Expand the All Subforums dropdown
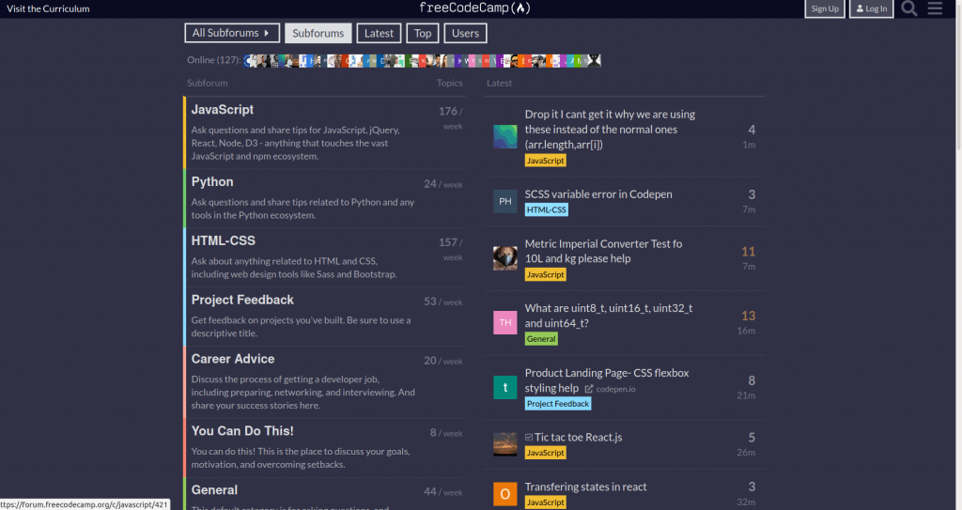 pyautogui.click(x=232, y=33)
